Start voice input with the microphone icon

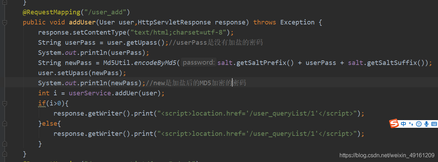426,124
